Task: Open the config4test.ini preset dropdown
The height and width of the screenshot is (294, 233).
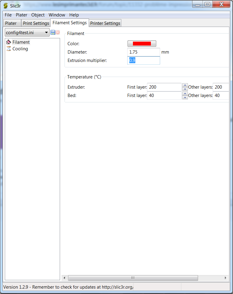Action: 27,32
